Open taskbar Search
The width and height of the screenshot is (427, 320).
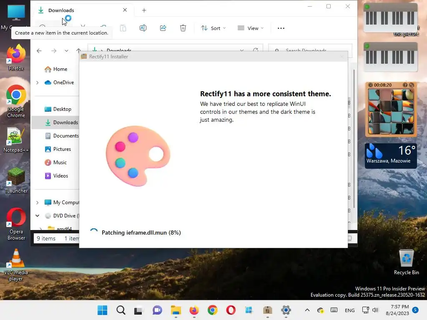(x=121, y=310)
